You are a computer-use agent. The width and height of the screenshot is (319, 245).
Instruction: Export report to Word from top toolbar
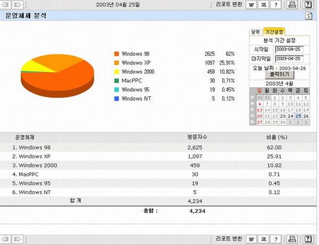click(x=251, y=5)
